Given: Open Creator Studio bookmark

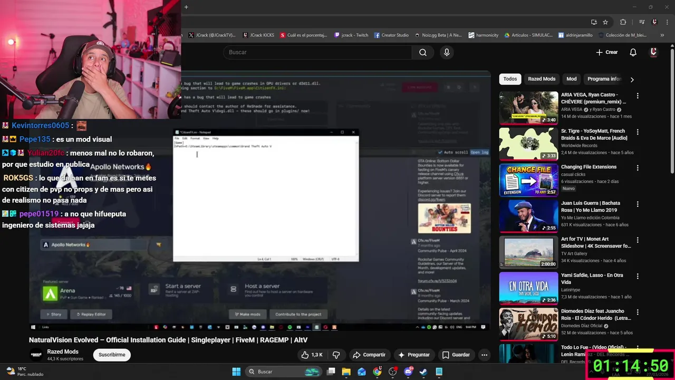Looking at the screenshot, I should [x=392, y=35].
